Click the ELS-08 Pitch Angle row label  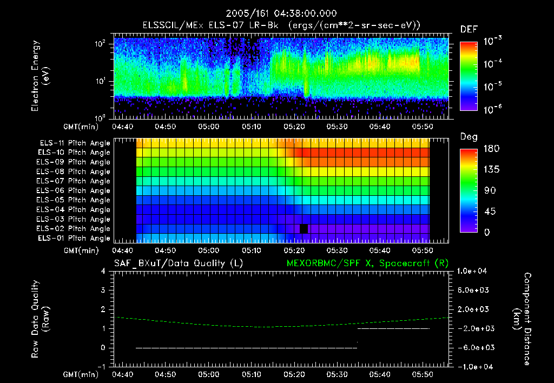pyautogui.click(x=74, y=171)
